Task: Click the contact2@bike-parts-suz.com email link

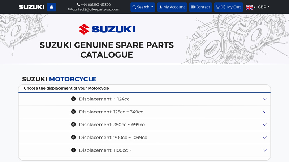Action: click(96, 9)
